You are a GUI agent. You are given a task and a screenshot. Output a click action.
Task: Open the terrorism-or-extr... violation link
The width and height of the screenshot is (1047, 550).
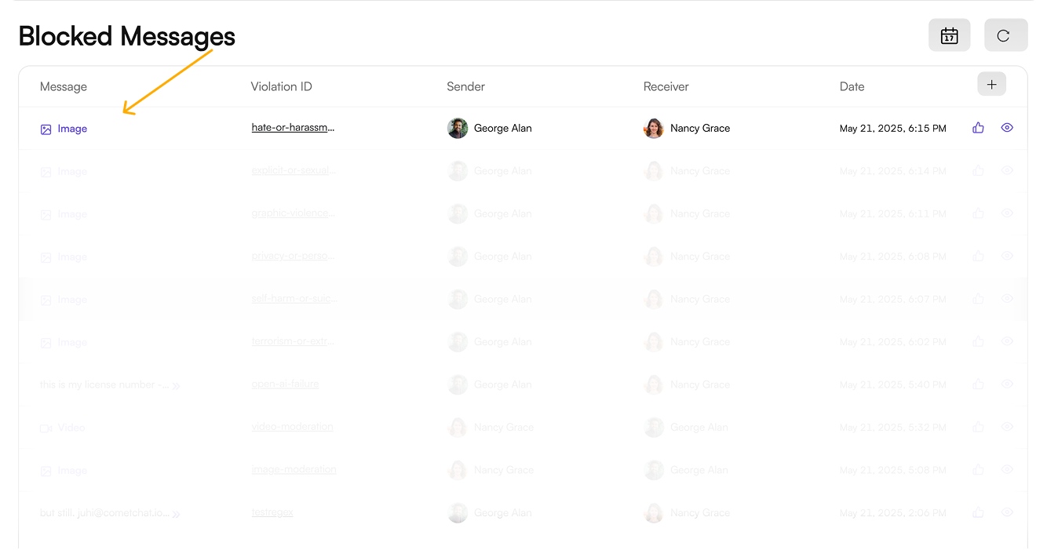[x=293, y=341]
